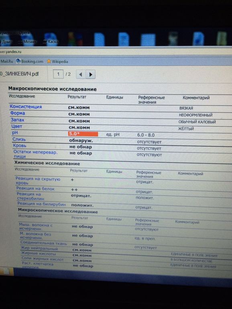Image resolution: width=232 pixels, height=309 pixels.
Task: Click Реакция на белок link
Action: [x=35, y=189]
